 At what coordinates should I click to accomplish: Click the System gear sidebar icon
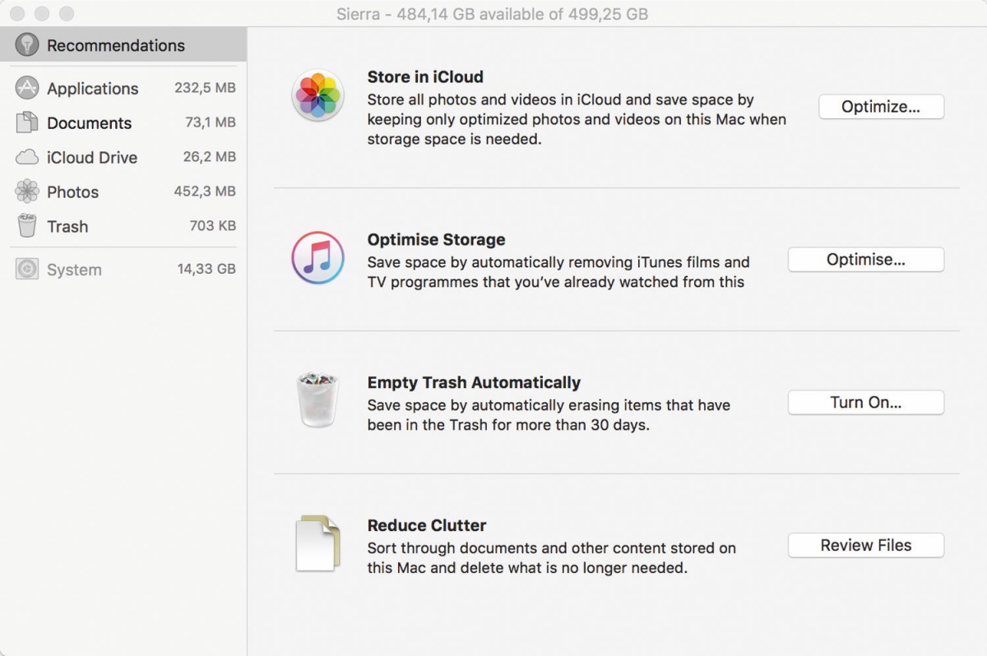[27, 269]
